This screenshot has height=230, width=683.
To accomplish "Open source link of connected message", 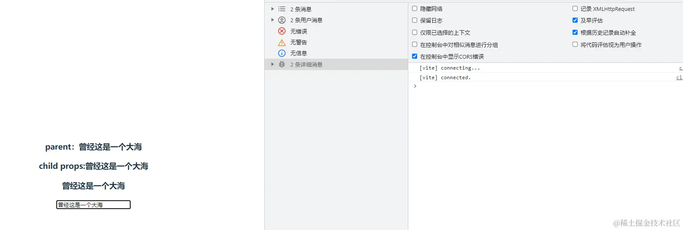I will (x=679, y=78).
